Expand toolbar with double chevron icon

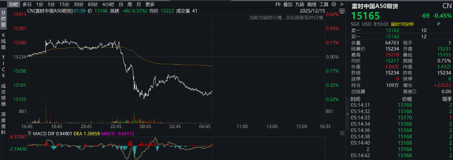pos(342,4)
